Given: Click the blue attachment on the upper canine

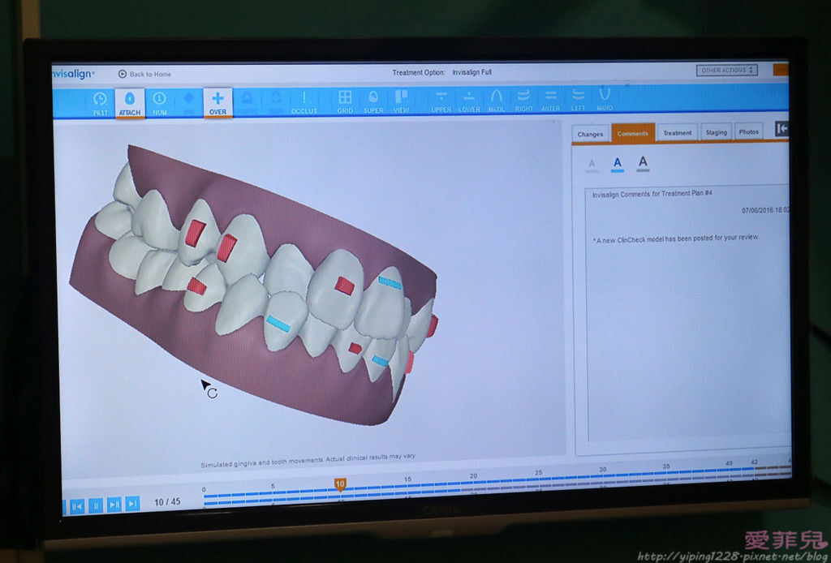Looking at the screenshot, I should coord(390,283).
